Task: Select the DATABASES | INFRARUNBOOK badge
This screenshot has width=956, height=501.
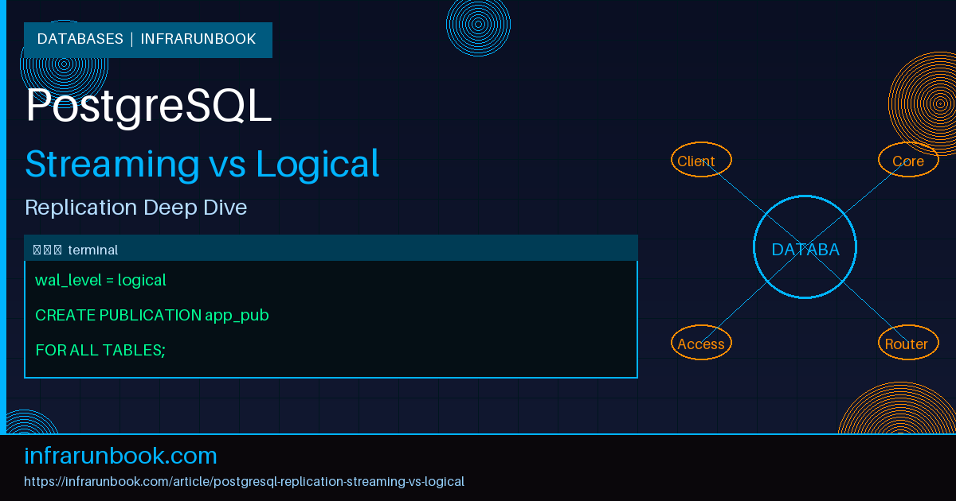Action: 147,39
